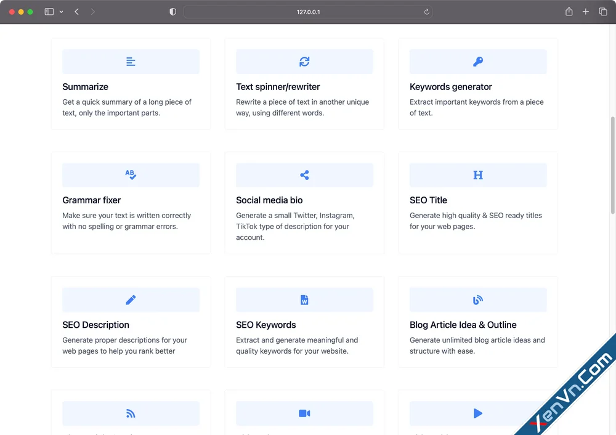Click the Blog Article Idea & Outline icon
Image resolution: width=616 pixels, height=435 pixels.
[477, 299]
